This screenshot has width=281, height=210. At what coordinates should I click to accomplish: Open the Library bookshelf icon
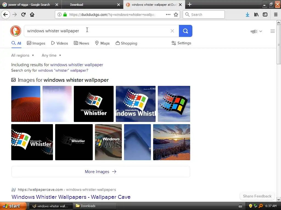[x=256, y=14]
